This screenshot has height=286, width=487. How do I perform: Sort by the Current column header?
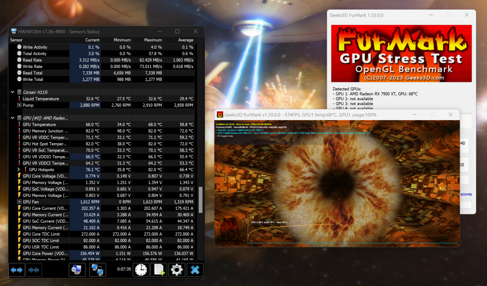click(92, 40)
